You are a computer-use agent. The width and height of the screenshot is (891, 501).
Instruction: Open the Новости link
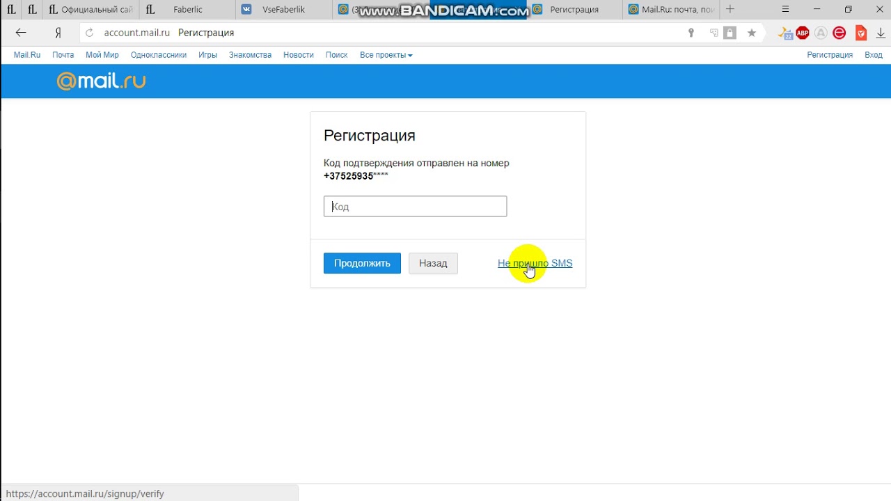(299, 55)
